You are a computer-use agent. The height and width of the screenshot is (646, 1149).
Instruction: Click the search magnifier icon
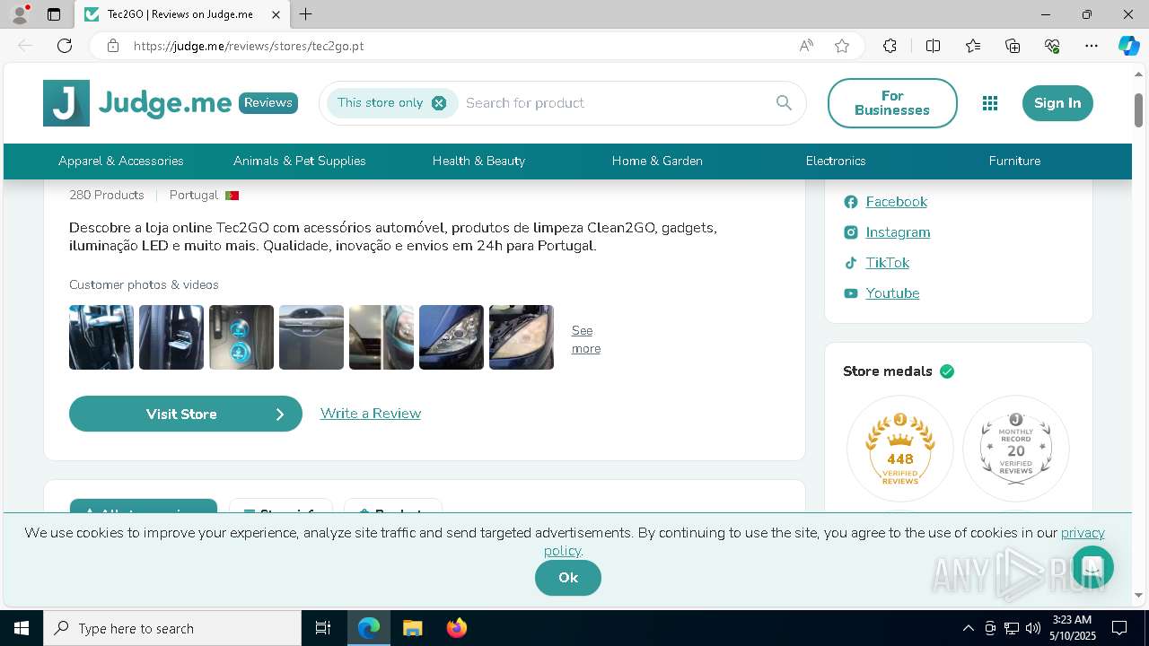pos(784,103)
